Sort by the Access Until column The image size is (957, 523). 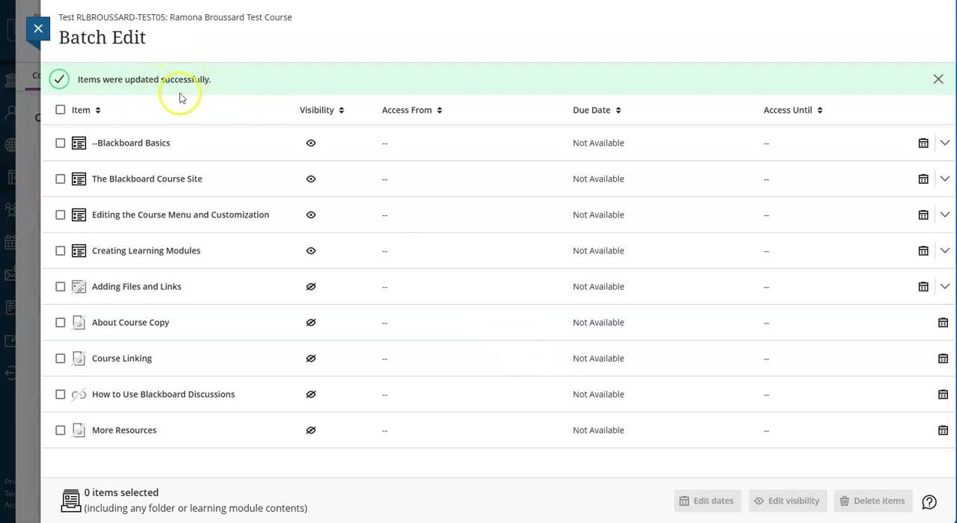[x=793, y=110]
